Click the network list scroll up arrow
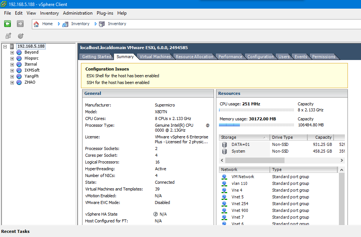This screenshot has height=237, width=361. (342, 170)
